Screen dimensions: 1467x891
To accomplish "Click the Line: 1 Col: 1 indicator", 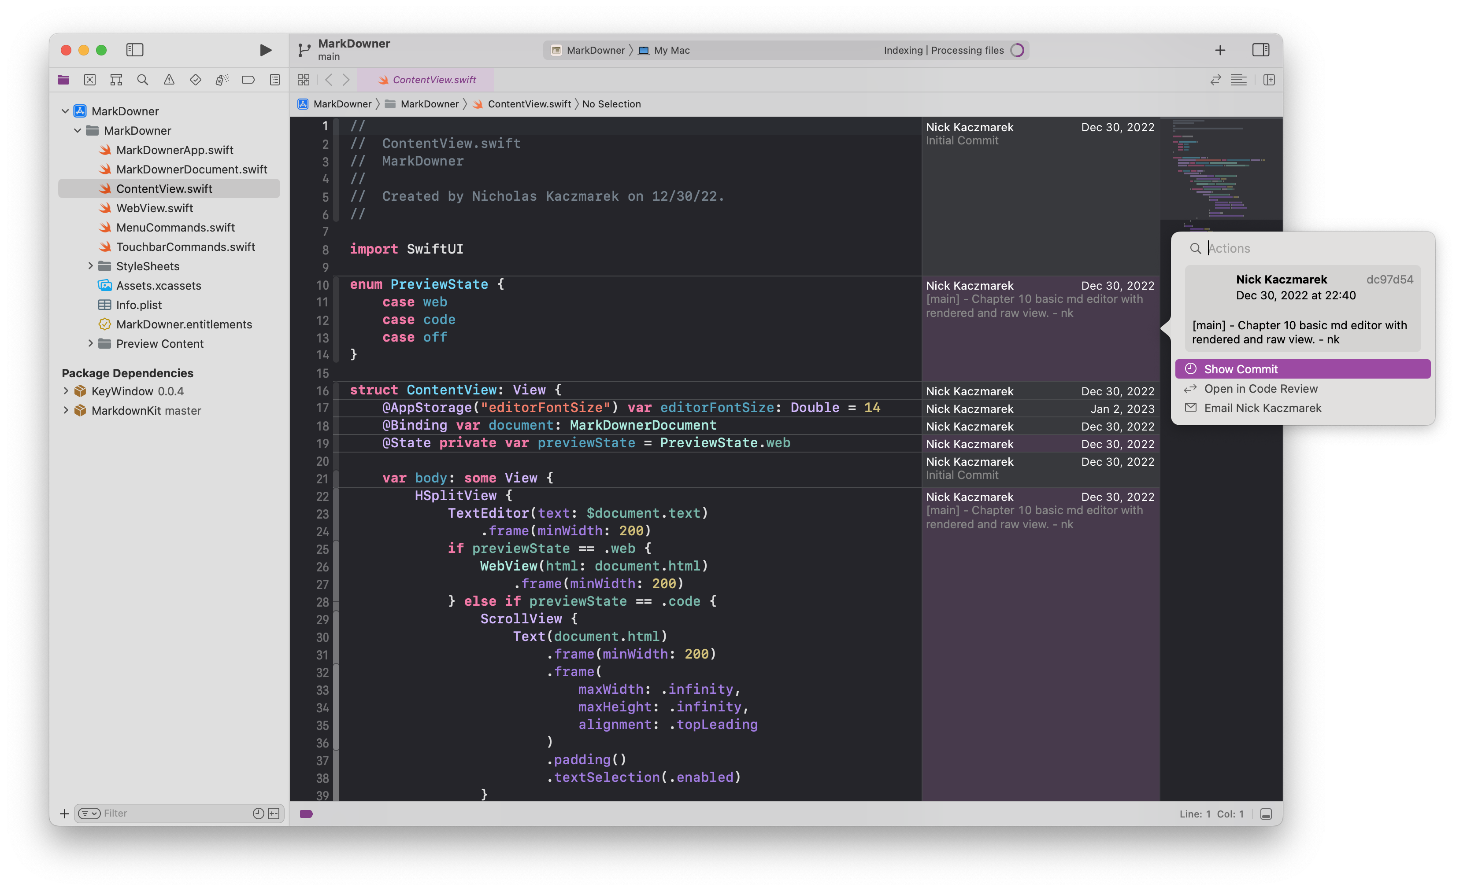I will [x=1211, y=814].
